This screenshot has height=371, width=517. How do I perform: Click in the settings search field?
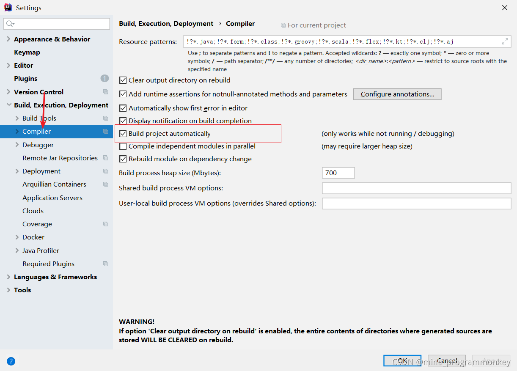point(57,24)
